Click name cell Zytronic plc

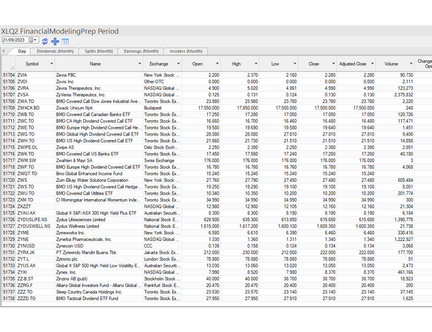98,259
